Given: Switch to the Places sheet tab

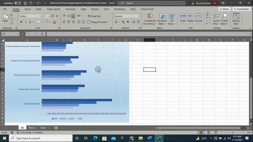Looking at the screenshot, I should click(32, 128).
